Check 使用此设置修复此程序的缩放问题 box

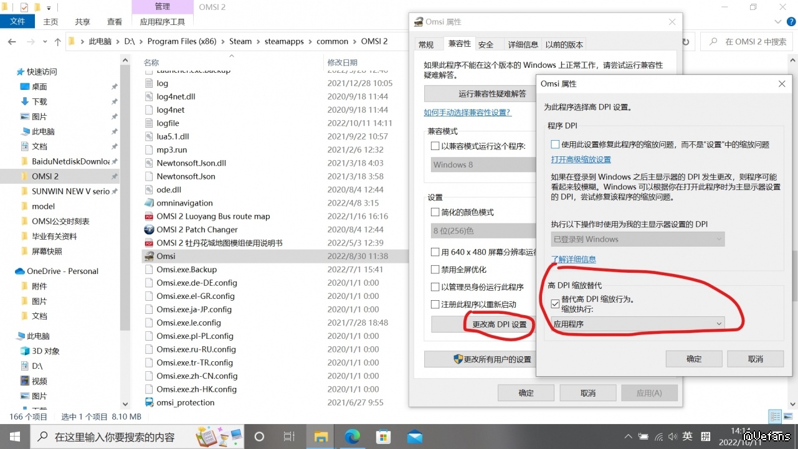(555, 144)
